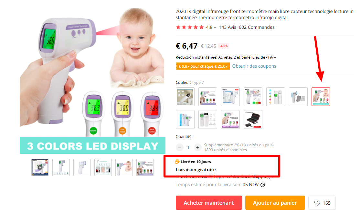Image resolution: width=360 pixels, height=215 pixels.
Task: Choose the selected Type 7 baby thermometer swatch
Action: [x=321, y=96]
